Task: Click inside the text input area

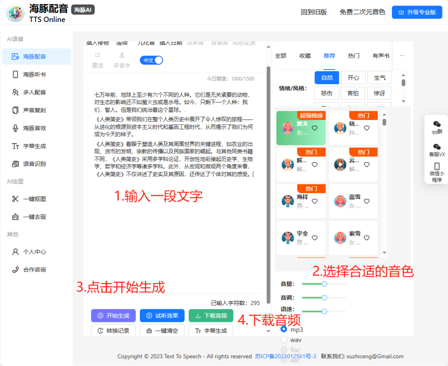Action: point(174,228)
